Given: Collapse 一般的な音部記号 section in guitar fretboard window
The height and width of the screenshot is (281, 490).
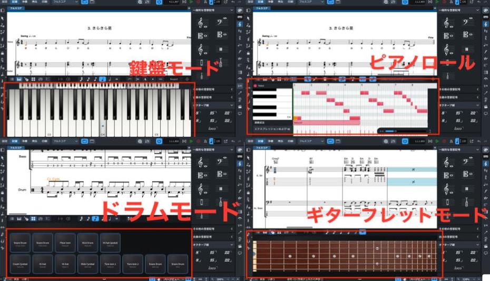Looking at the screenshot, I should point(459,150).
